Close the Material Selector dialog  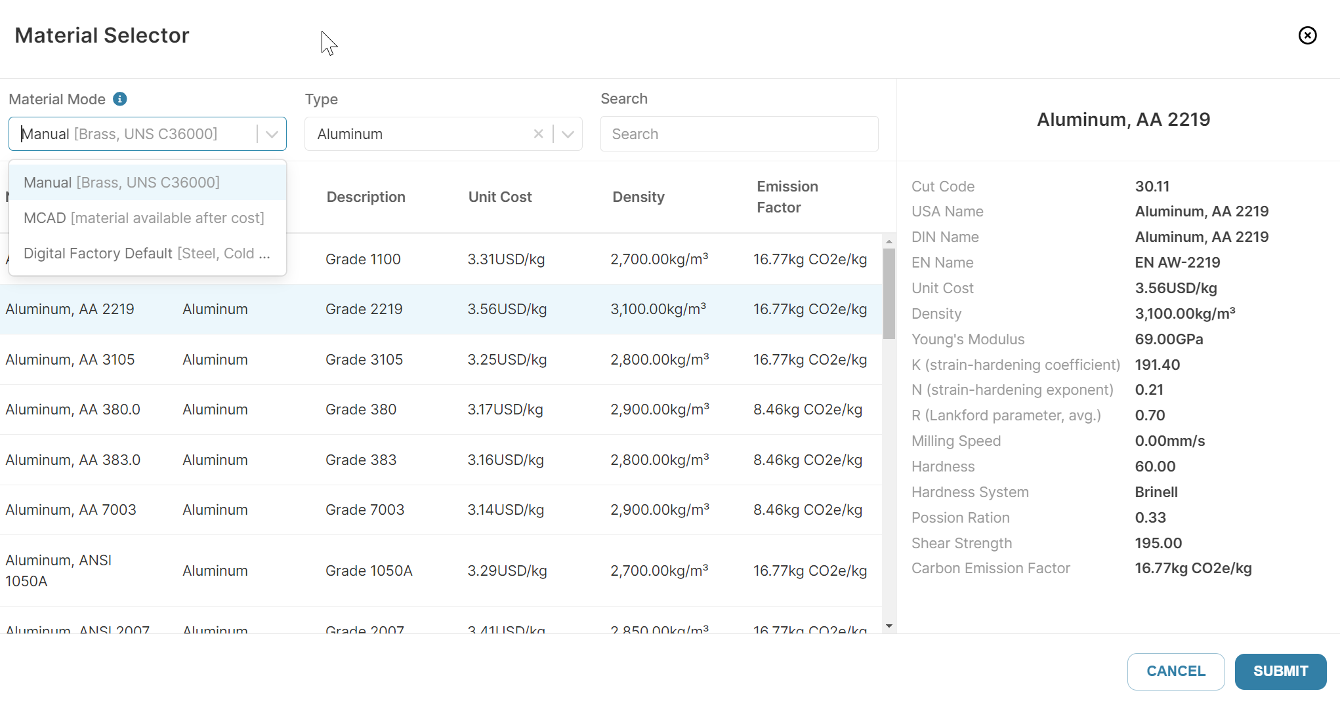tap(1307, 35)
